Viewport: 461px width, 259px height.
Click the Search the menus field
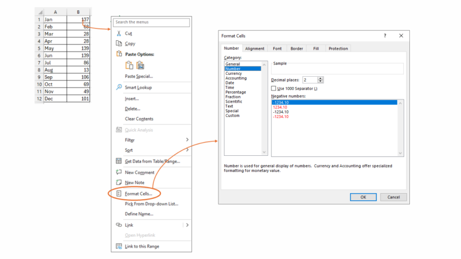tap(151, 22)
